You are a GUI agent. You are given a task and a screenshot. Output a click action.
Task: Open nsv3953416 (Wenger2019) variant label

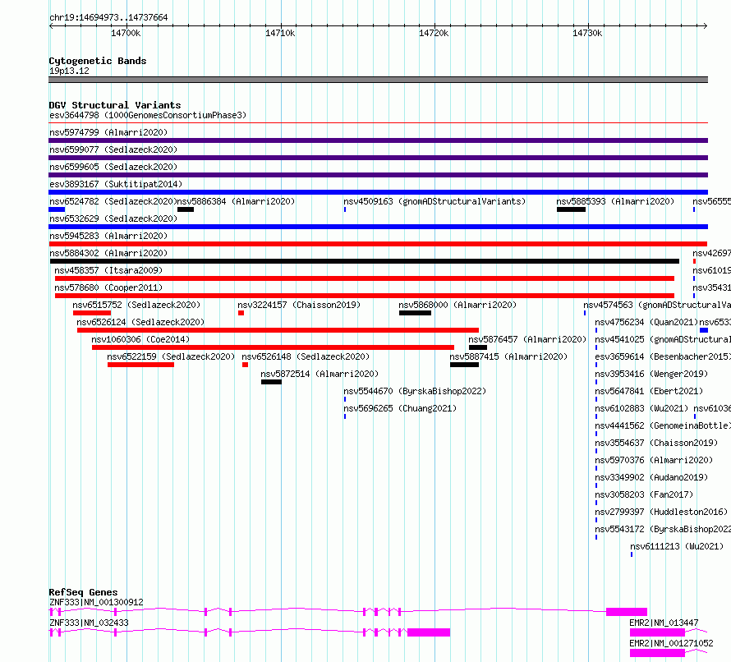tap(651, 374)
